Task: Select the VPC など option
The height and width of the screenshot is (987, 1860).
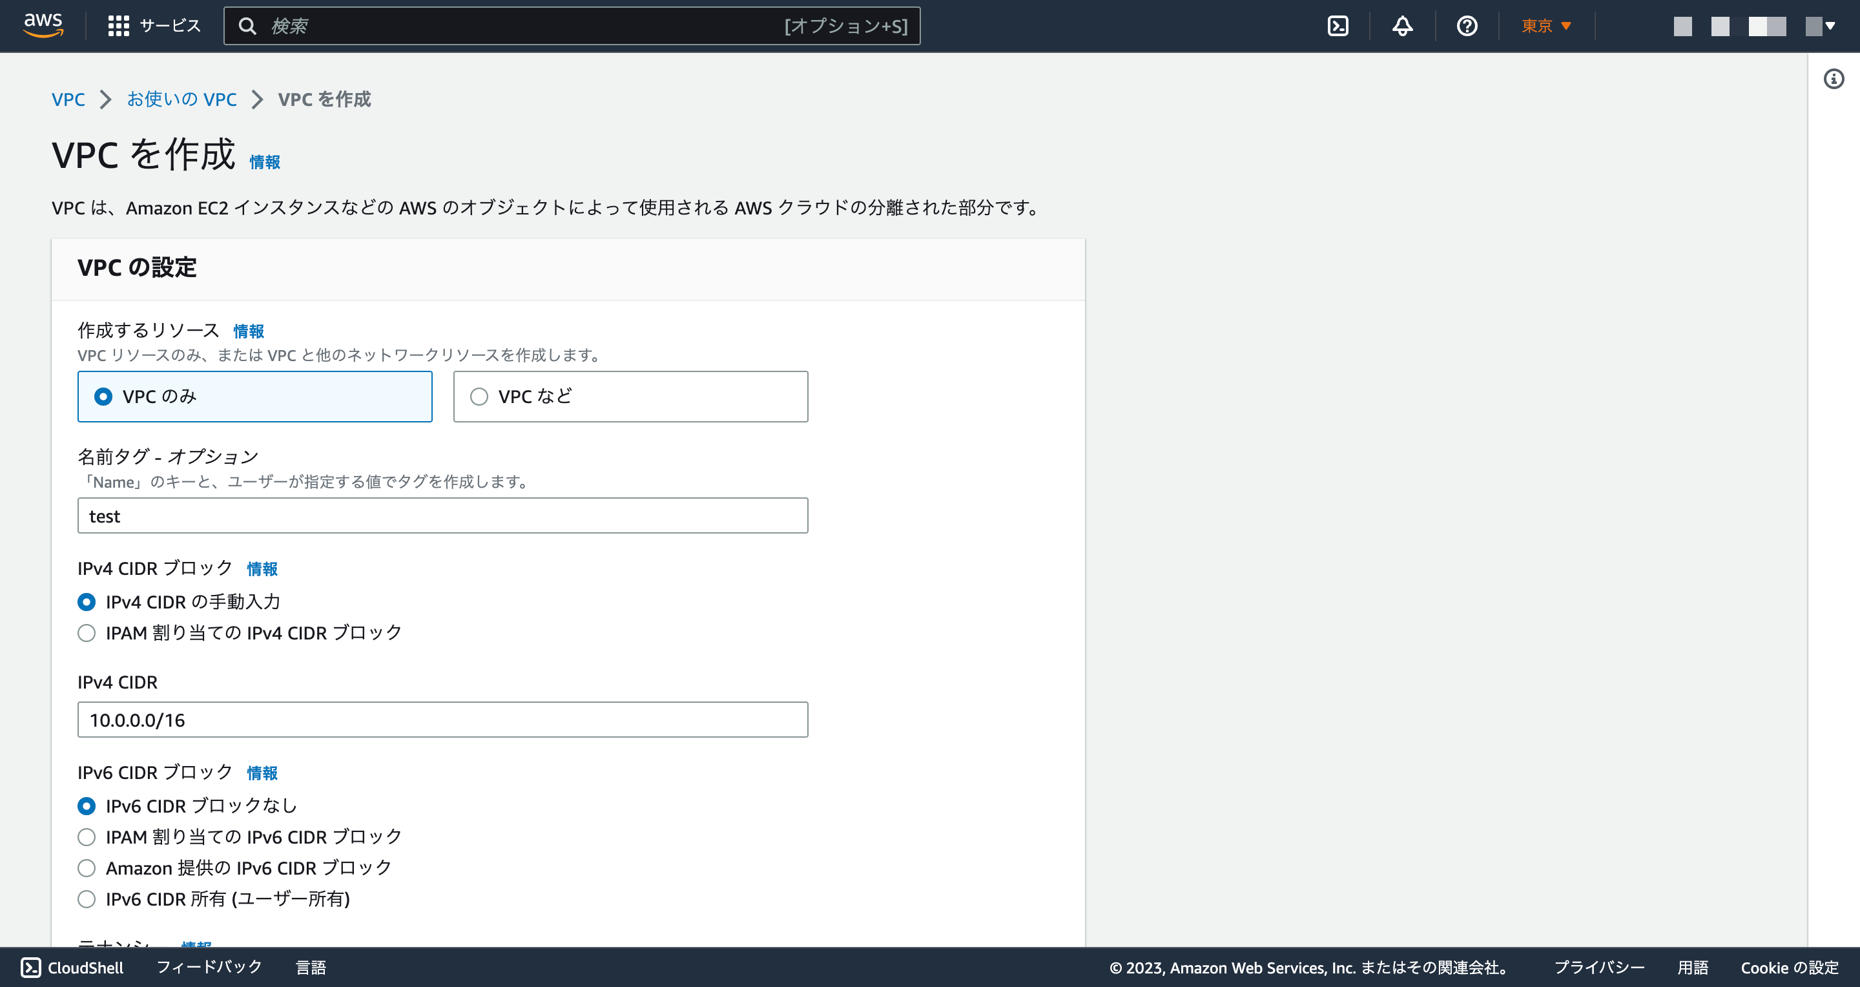Action: point(479,397)
